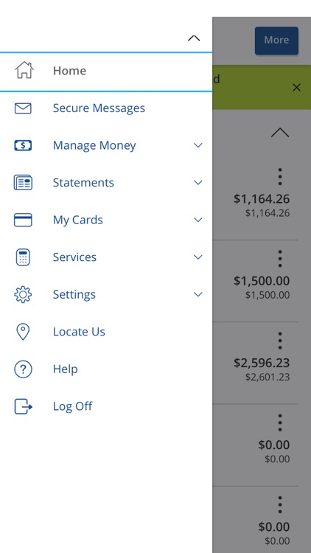This screenshot has height=553, width=311.
Task: Click the Help question mark icon
Action: tap(23, 369)
